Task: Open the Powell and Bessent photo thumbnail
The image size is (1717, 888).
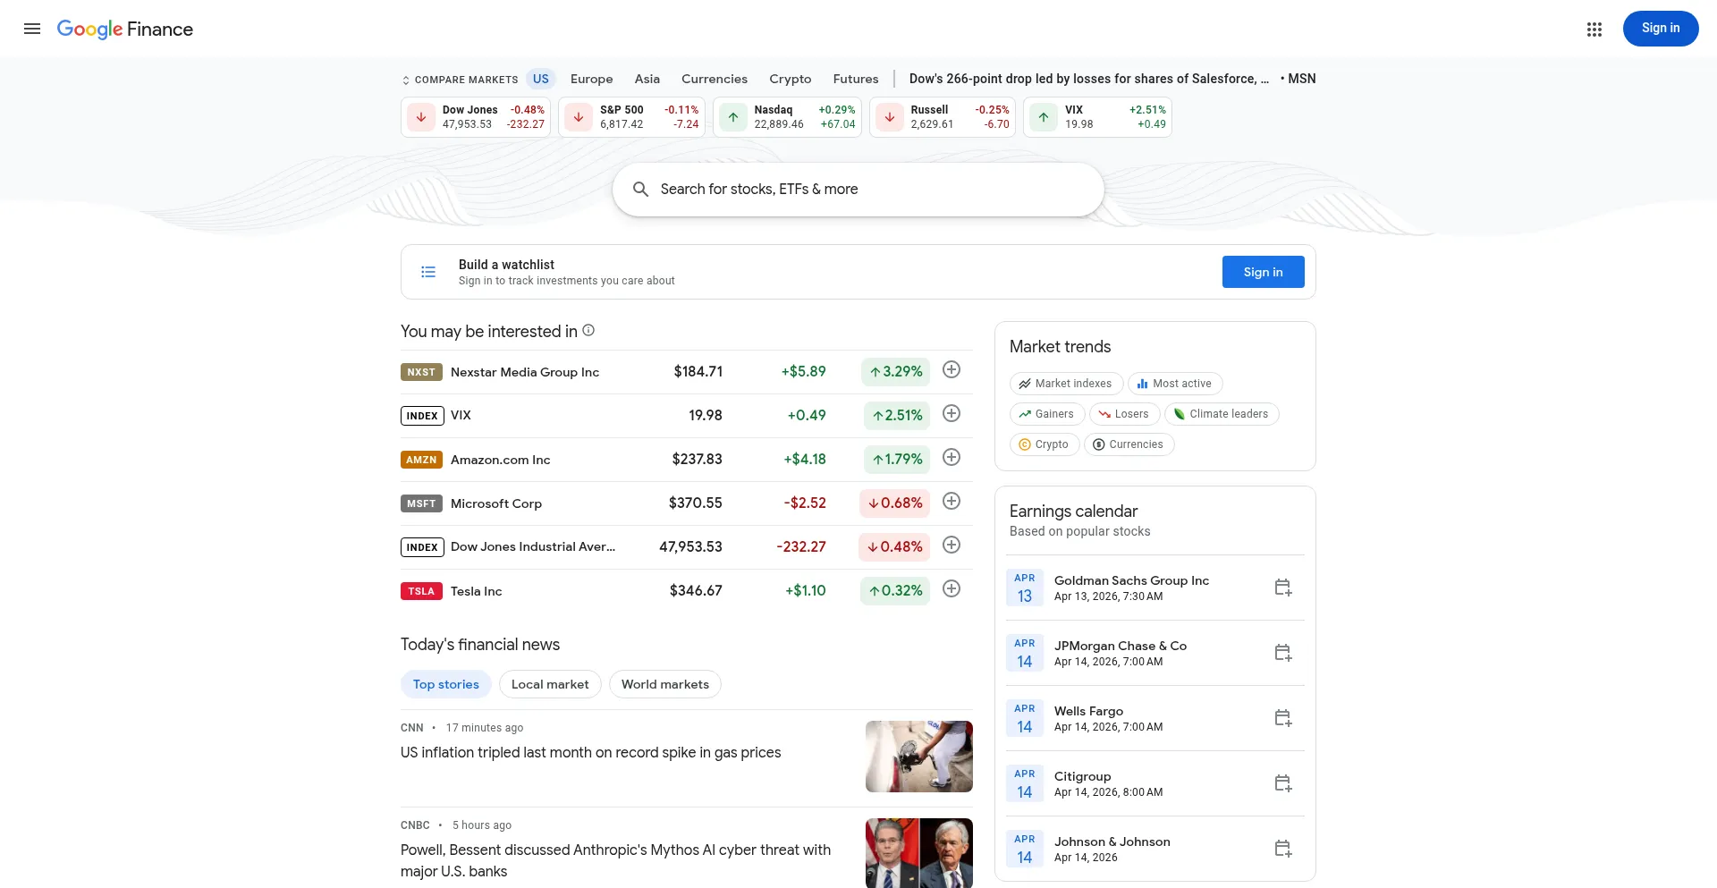Action: pos(918,853)
